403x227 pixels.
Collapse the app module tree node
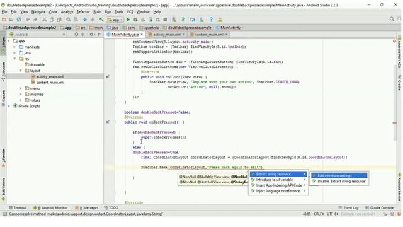tap(9, 41)
